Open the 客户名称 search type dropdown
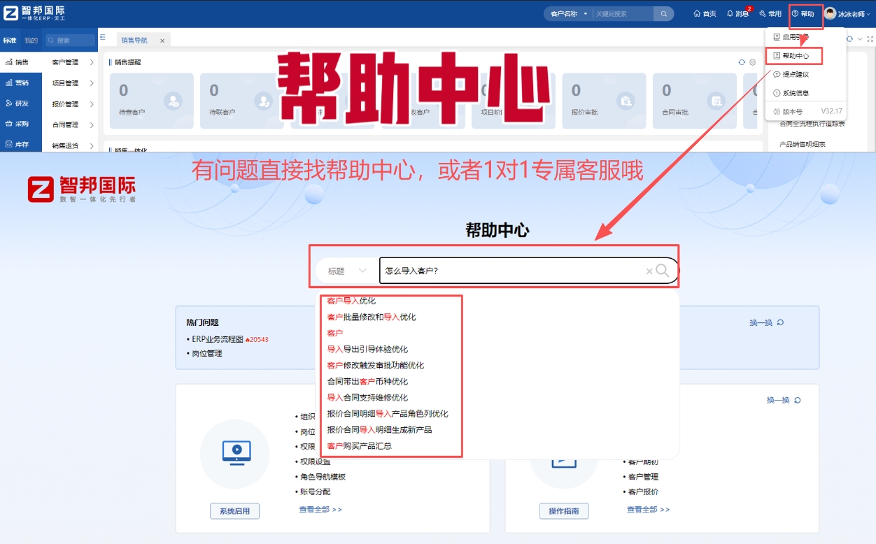The width and height of the screenshot is (876, 544). [x=568, y=14]
